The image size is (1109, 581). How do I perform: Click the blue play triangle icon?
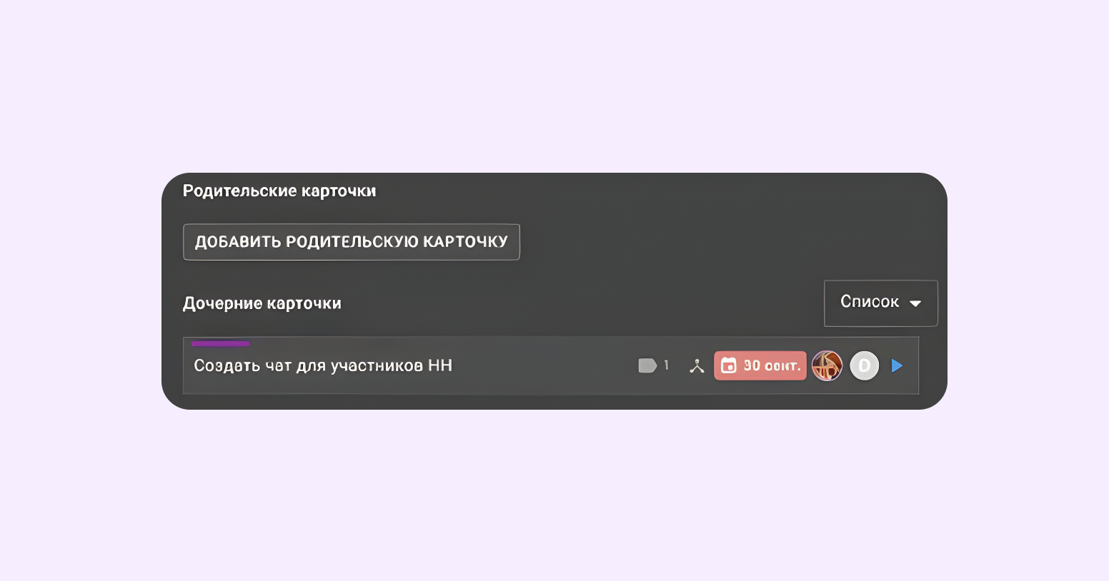pyautogui.click(x=897, y=365)
